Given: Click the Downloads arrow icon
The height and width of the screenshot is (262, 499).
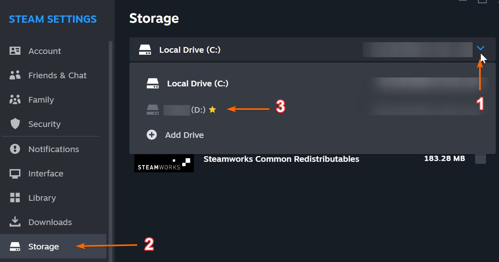Looking at the screenshot, I should 15,222.
